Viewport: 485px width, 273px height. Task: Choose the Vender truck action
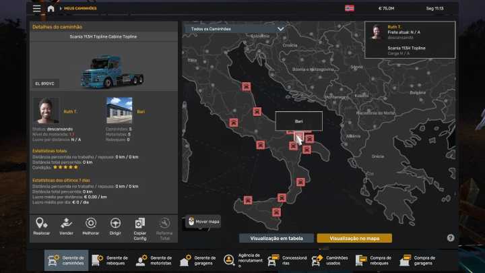(x=66, y=226)
